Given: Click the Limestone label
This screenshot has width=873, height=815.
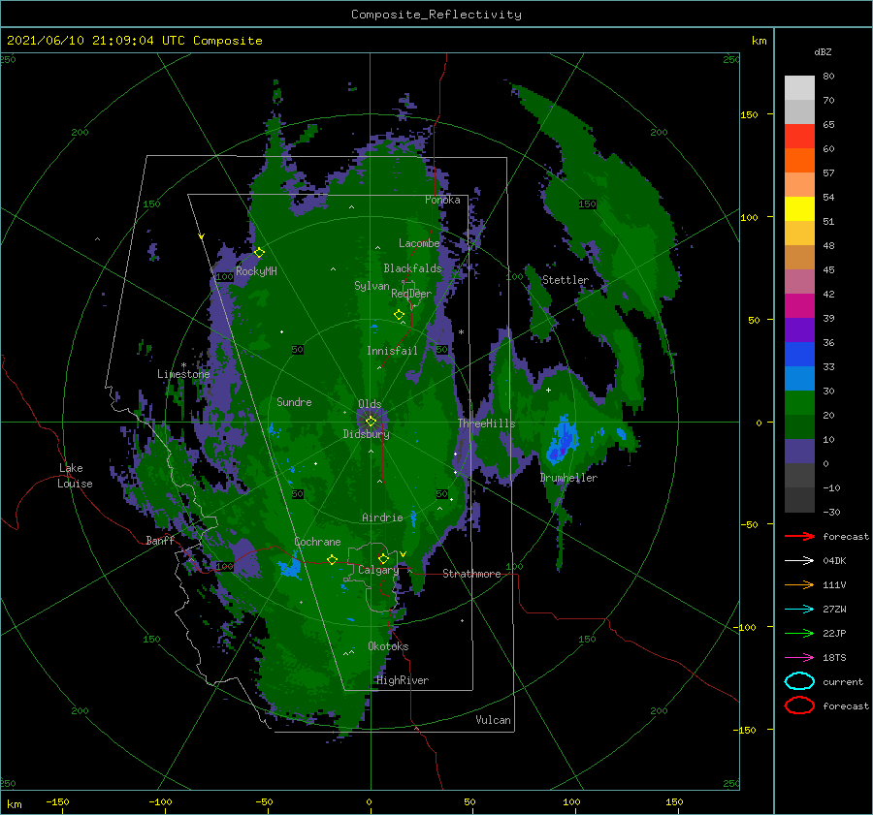Looking at the screenshot, I should click(x=183, y=374).
